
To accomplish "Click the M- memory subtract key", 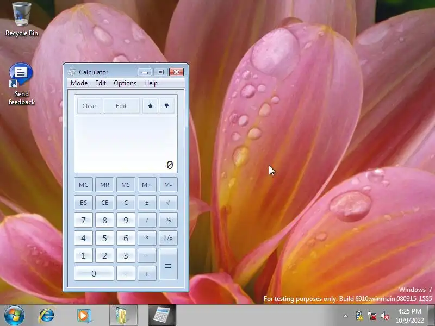I will point(168,185).
